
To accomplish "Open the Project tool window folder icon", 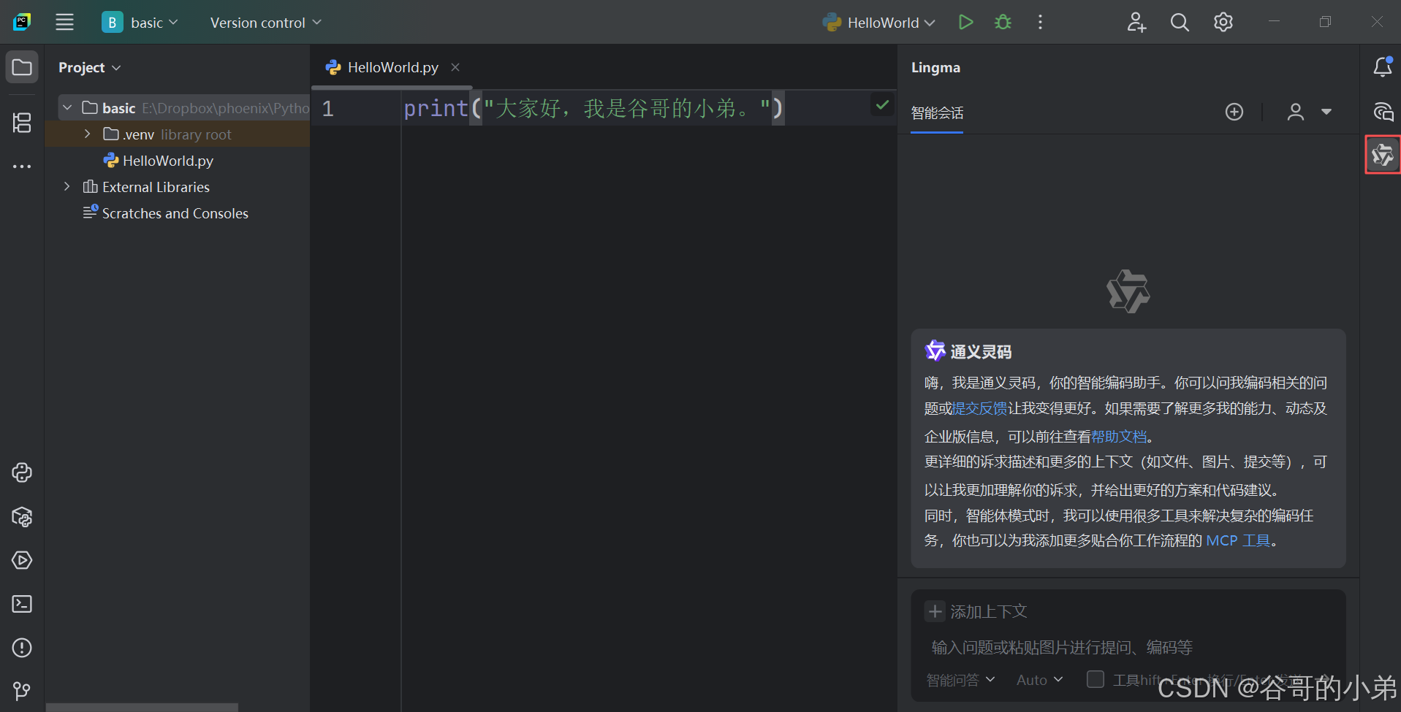I will pyautogui.click(x=22, y=67).
